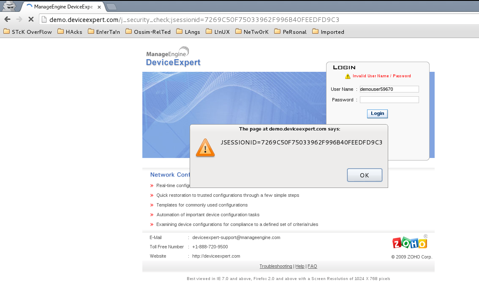Open the LAngs bookmark folder

point(188,32)
